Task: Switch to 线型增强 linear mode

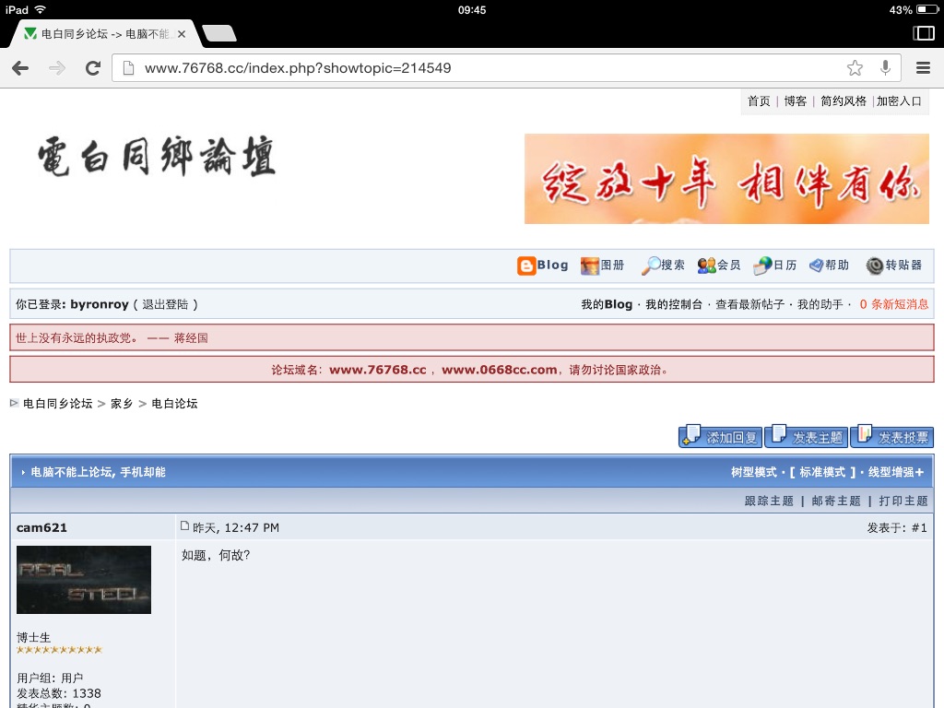Action: (x=895, y=472)
